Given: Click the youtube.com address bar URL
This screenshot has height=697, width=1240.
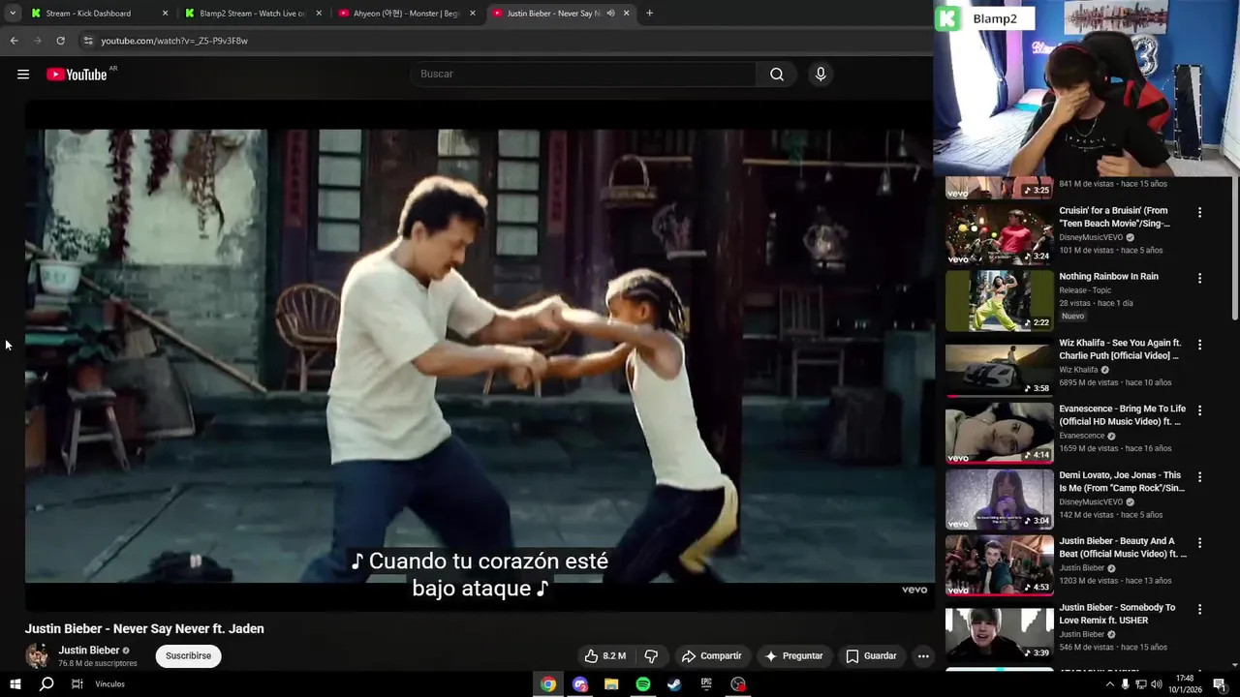Looking at the screenshot, I should pos(174,41).
